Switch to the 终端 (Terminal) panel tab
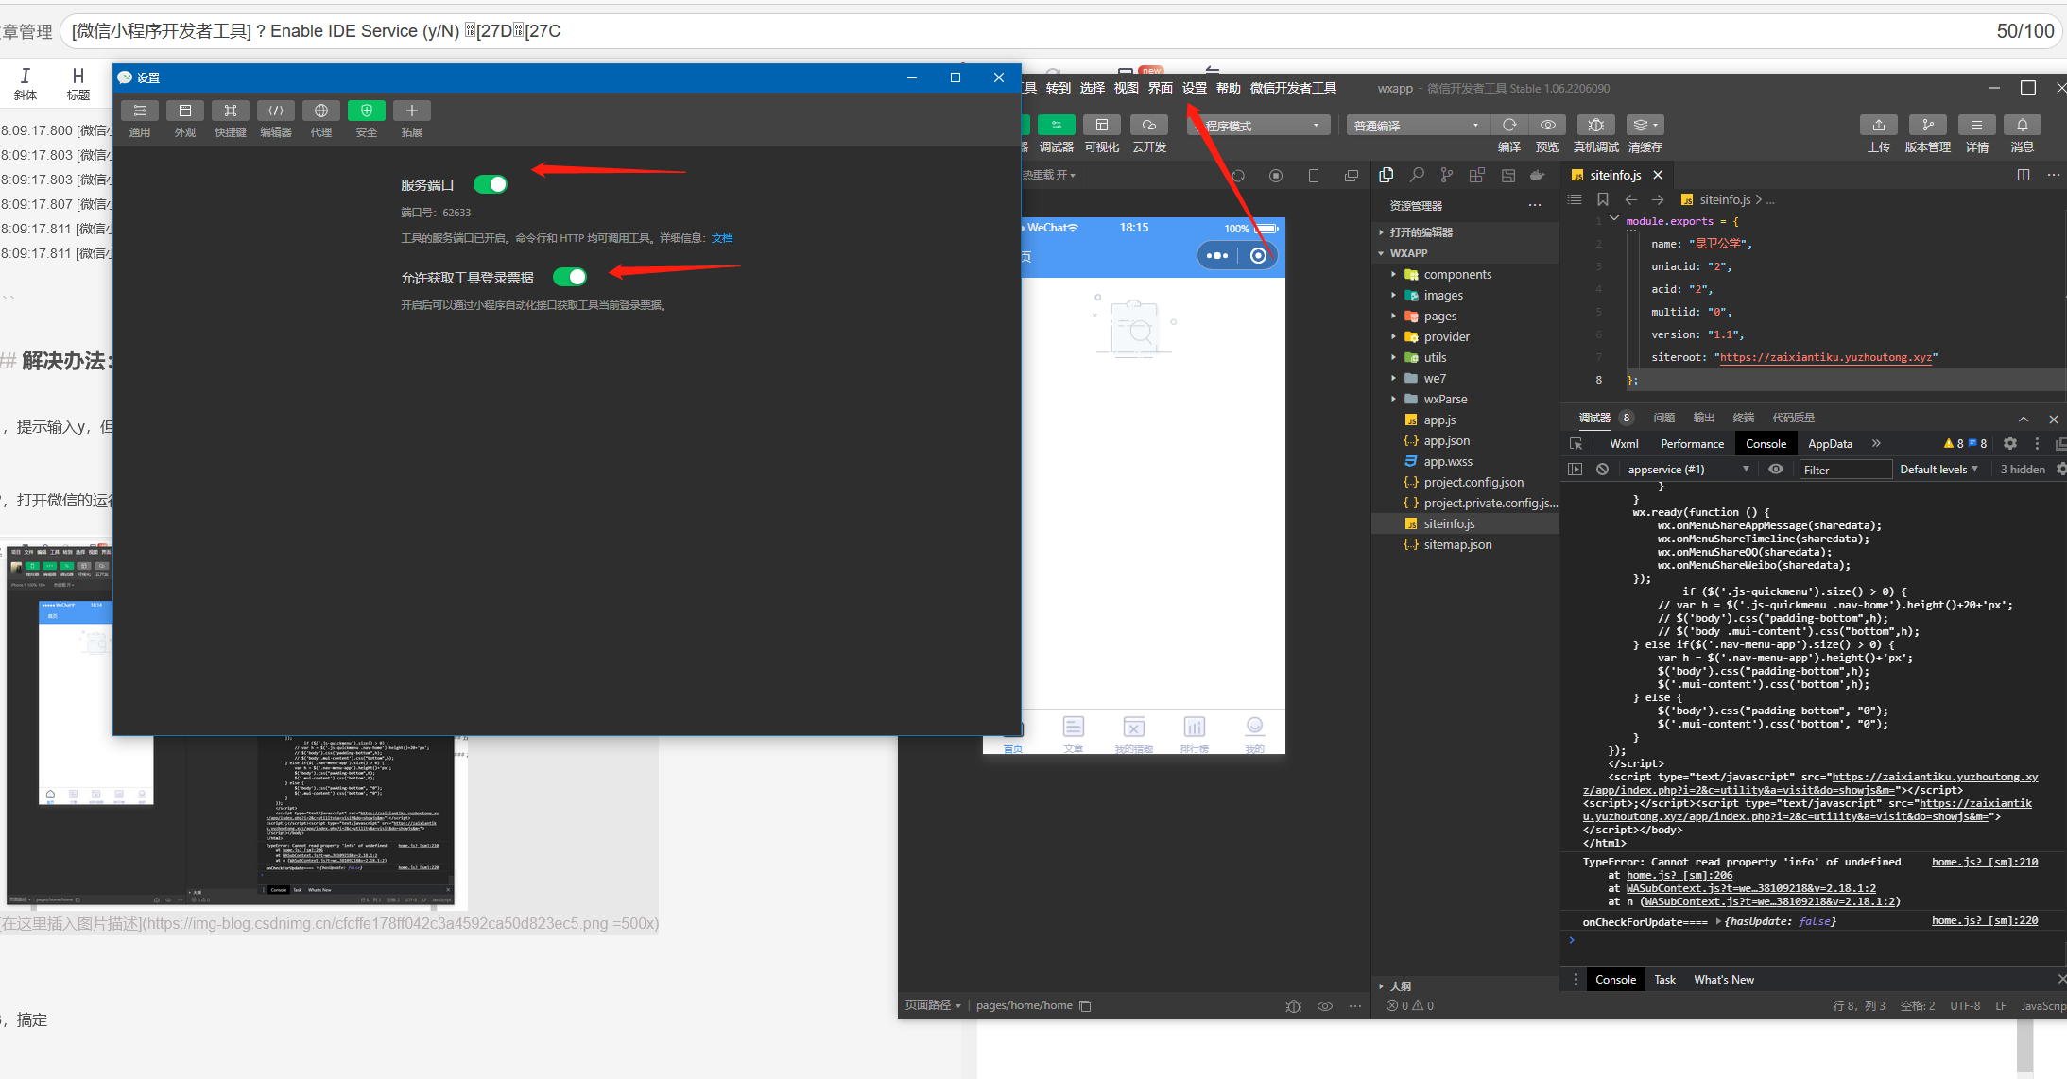2067x1079 pixels. pyautogui.click(x=1744, y=418)
